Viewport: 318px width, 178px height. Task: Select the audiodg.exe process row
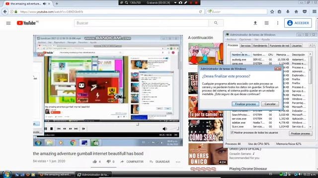269,60
